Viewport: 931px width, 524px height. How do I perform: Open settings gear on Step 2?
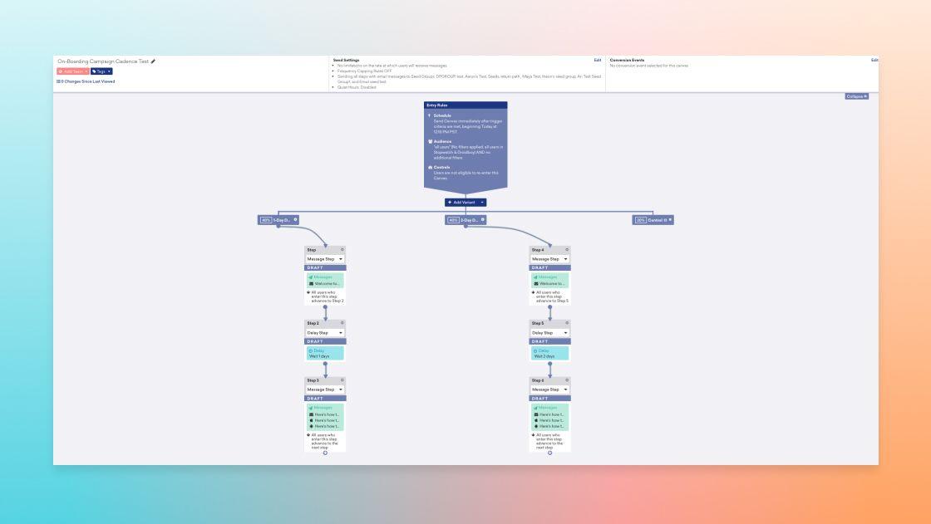(x=342, y=323)
